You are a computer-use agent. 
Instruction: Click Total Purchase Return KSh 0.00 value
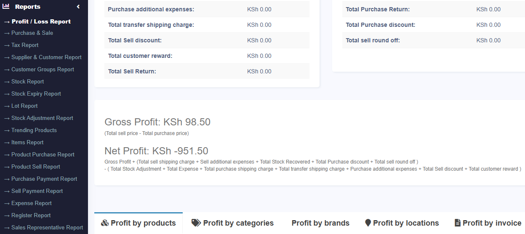pyautogui.click(x=488, y=9)
